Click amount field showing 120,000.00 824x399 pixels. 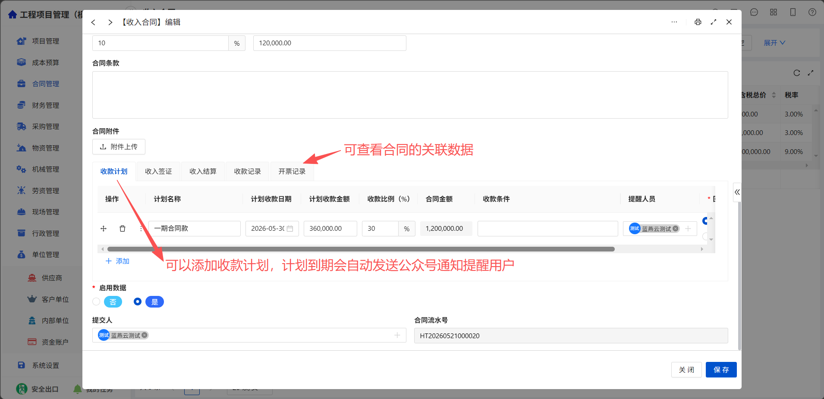[x=330, y=43]
